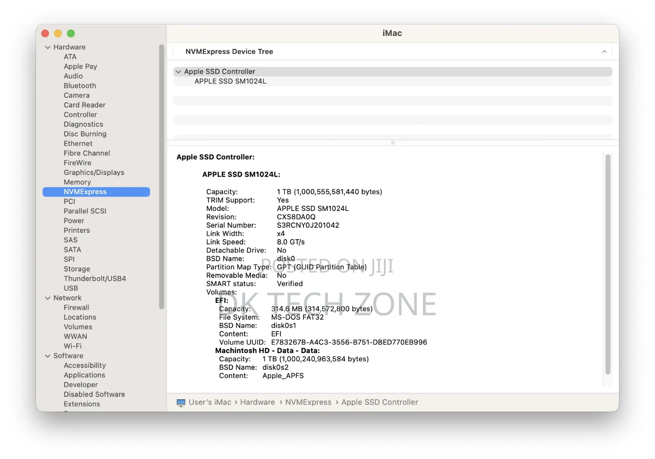Click Hardware in the path bar

click(257, 403)
